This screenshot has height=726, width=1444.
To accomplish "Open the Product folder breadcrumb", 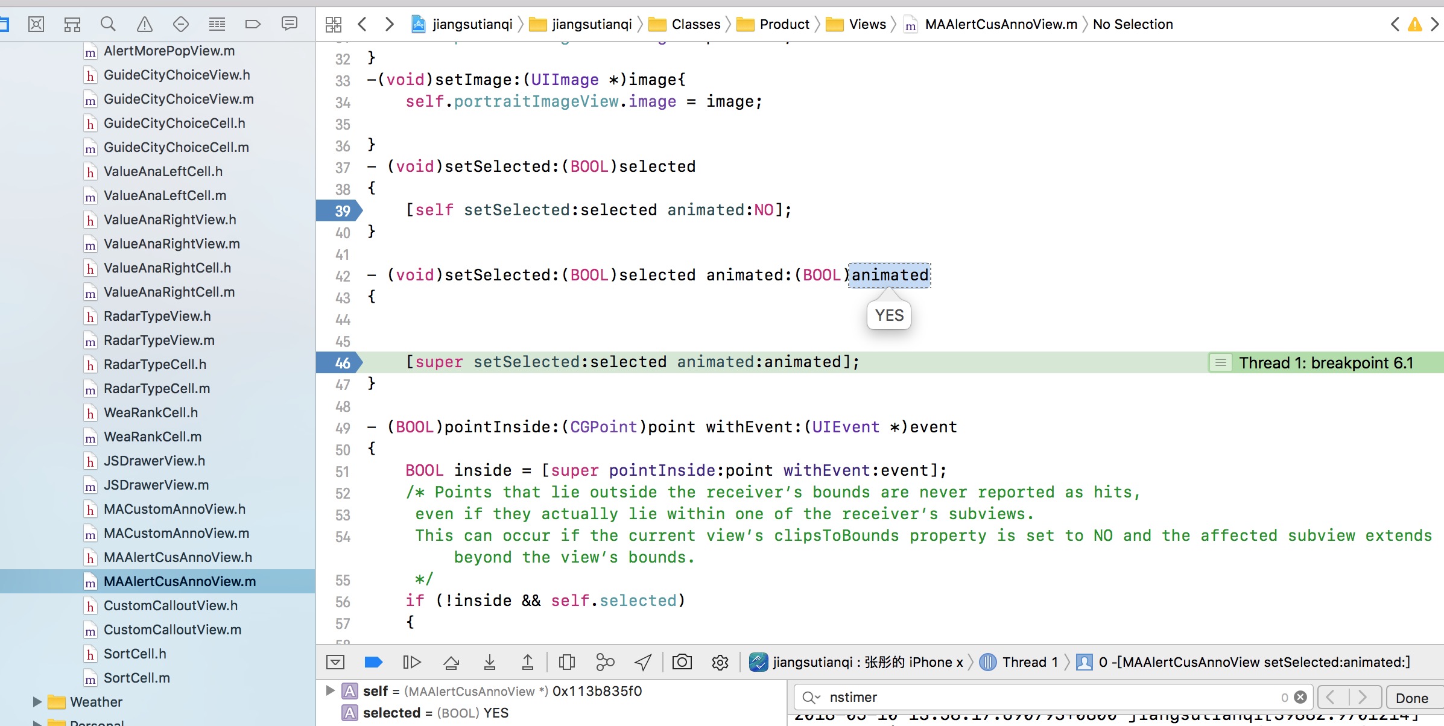I will pos(773,24).
